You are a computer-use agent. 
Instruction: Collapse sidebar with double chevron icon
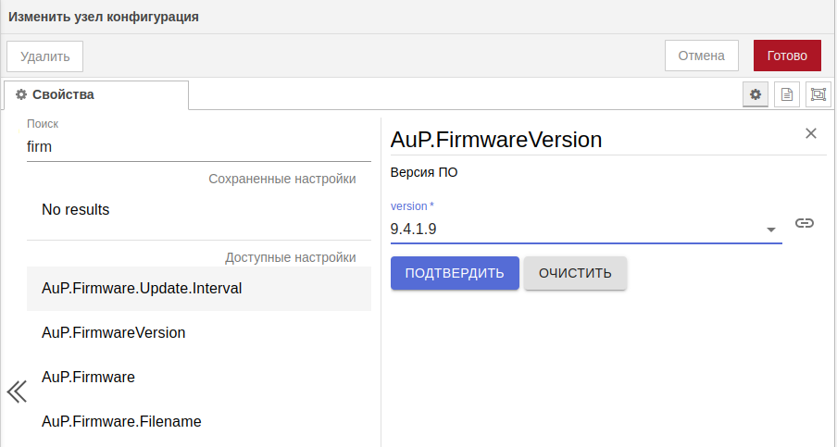(x=17, y=391)
